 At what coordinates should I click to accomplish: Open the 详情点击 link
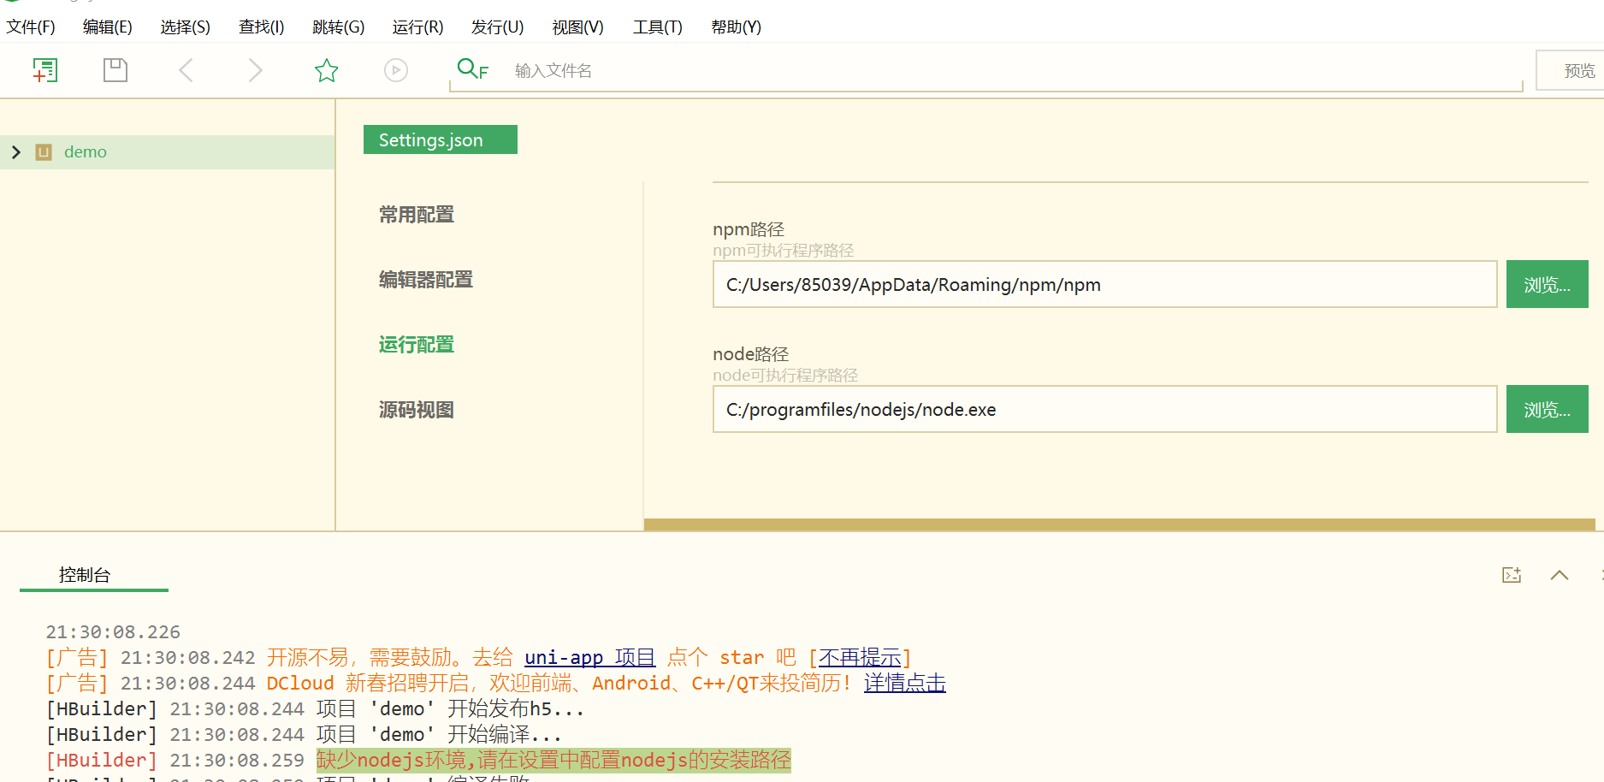coord(905,683)
